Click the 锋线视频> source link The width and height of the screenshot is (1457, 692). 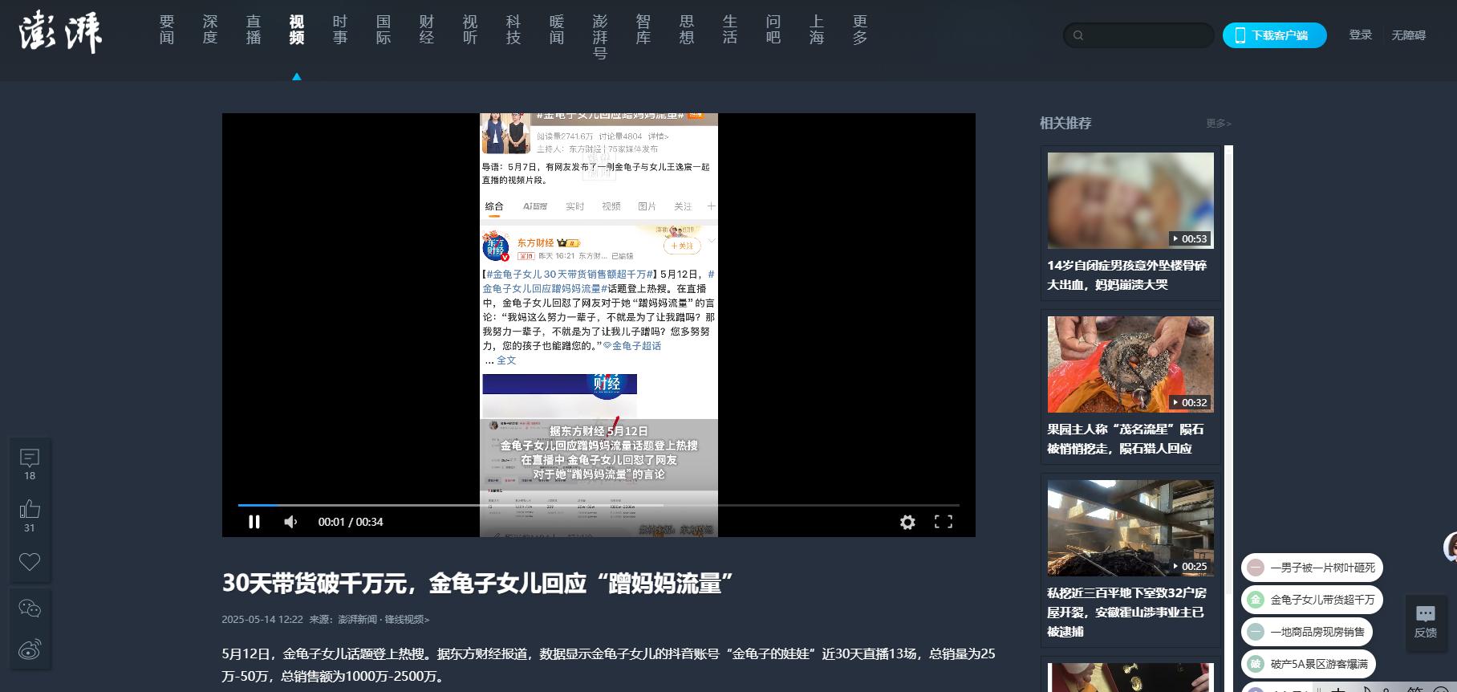pyautogui.click(x=407, y=620)
